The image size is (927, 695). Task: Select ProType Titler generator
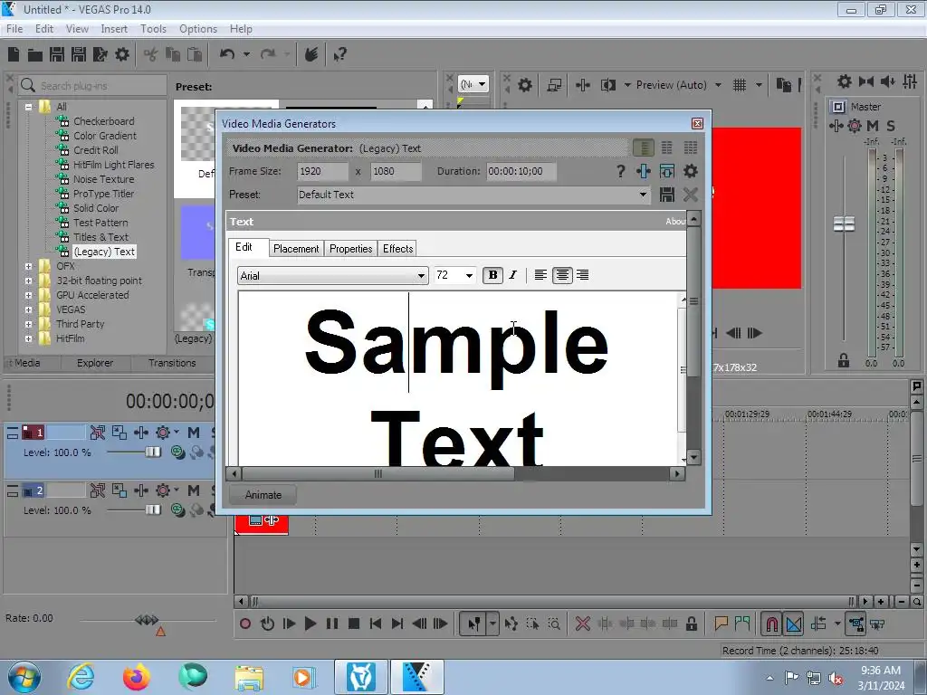tap(103, 194)
